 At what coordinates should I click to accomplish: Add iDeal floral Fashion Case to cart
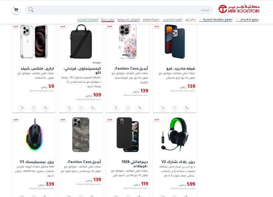[116, 108]
